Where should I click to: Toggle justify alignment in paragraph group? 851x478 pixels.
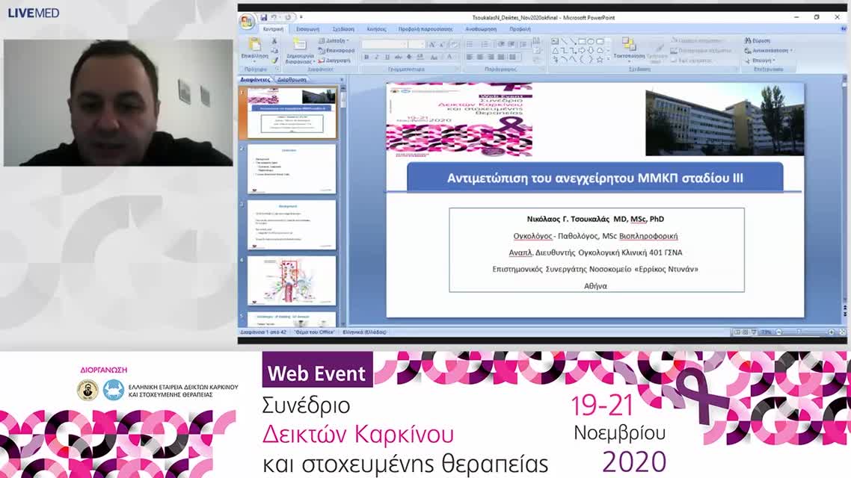click(x=501, y=57)
